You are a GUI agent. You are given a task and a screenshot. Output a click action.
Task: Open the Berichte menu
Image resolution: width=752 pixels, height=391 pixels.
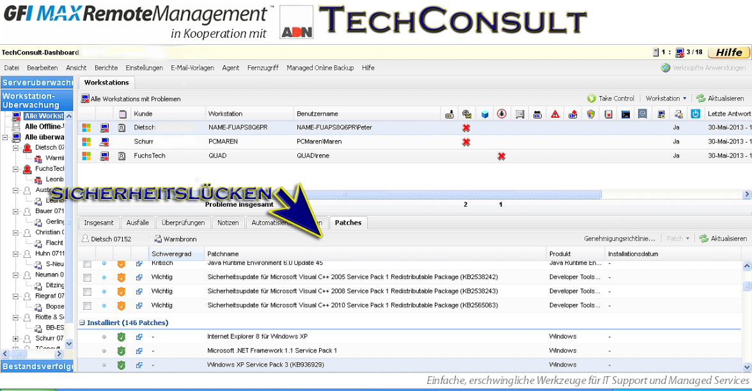(106, 68)
